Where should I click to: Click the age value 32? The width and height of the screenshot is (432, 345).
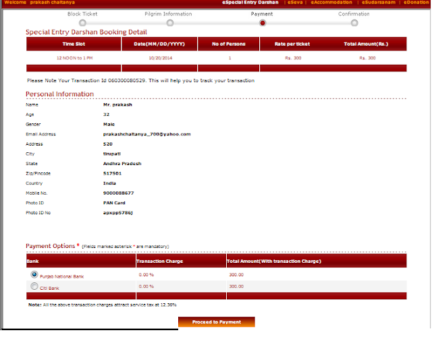click(106, 115)
